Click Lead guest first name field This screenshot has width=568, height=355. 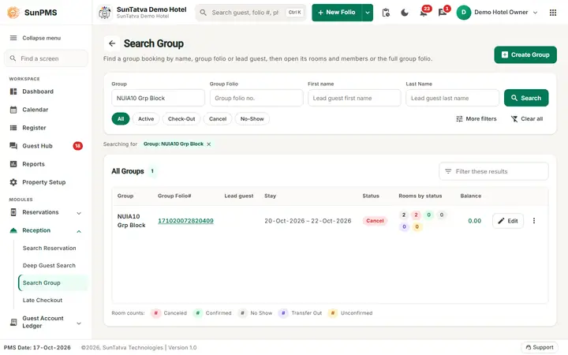354,98
